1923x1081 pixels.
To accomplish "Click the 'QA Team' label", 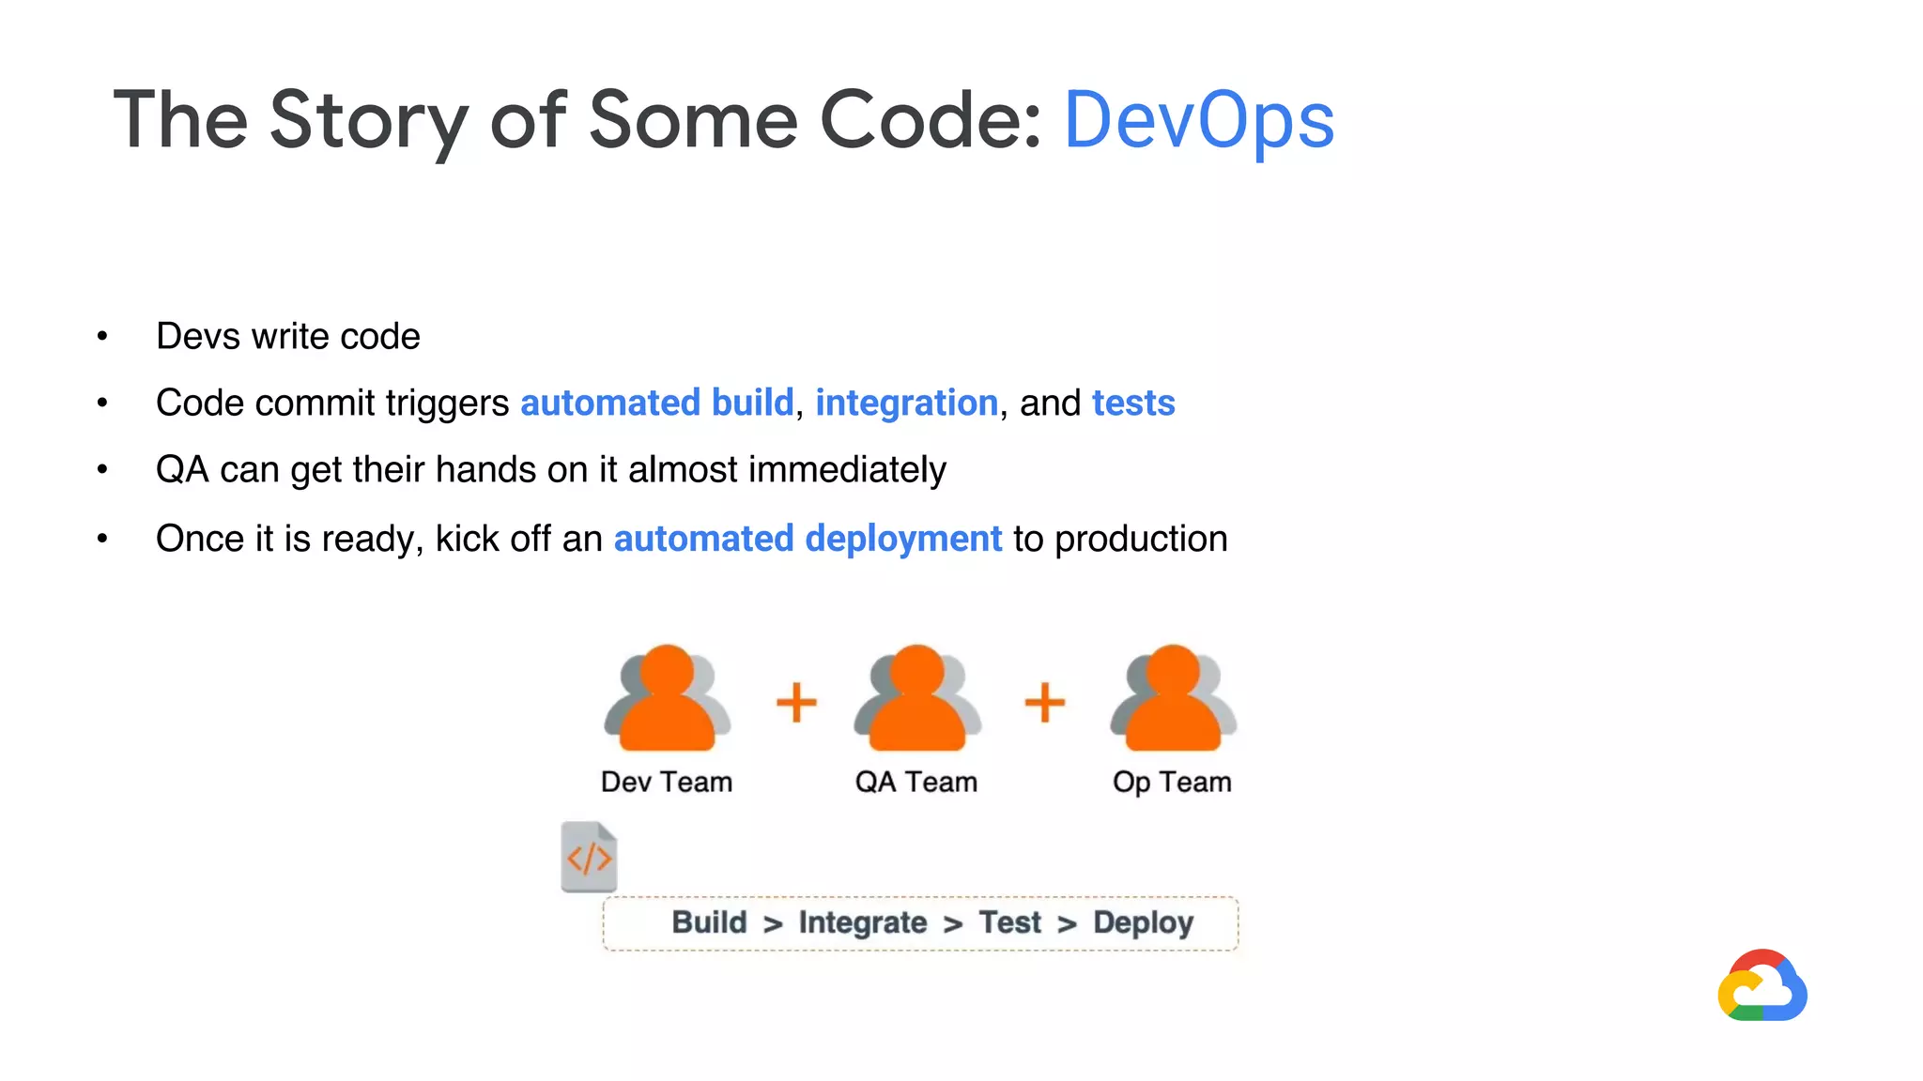I will (916, 782).
